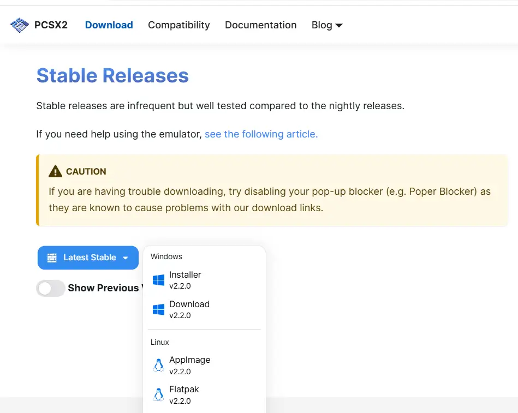Image resolution: width=518 pixels, height=413 pixels.
Task: Open the Download nav item
Action: [109, 25]
